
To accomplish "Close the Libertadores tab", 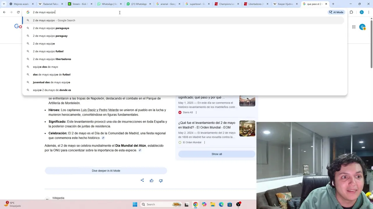I will click(267, 4).
